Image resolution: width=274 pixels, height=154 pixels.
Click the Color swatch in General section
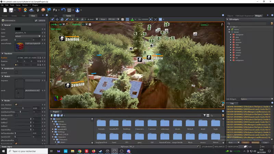(18, 29)
